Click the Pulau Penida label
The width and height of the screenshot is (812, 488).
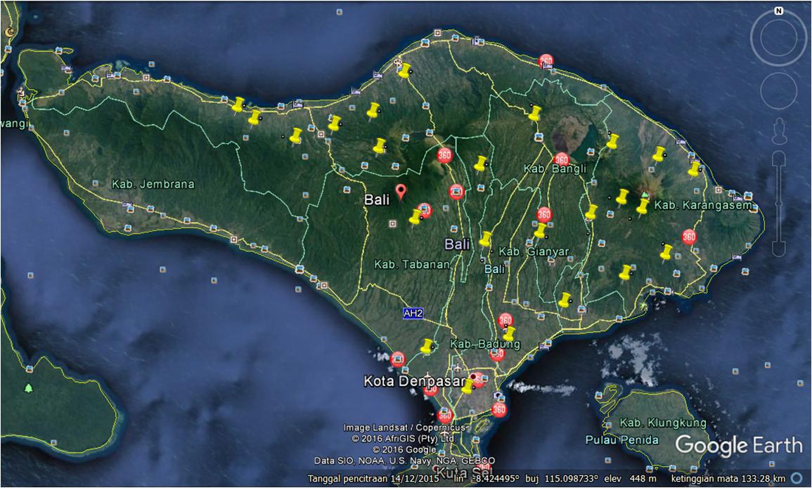tap(621, 440)
